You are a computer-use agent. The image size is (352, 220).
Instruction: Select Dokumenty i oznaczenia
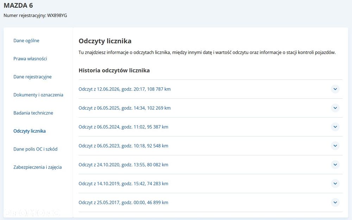(x=38, y=95)
